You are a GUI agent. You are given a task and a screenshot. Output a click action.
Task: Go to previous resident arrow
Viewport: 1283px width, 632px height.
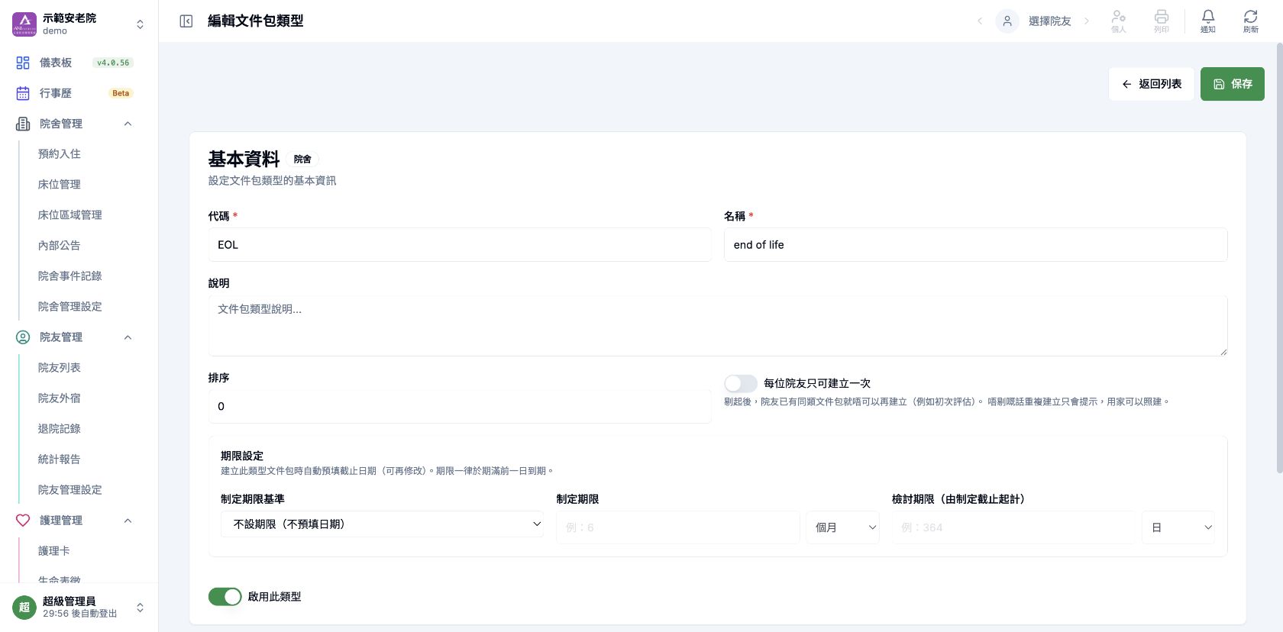[980, 21]
